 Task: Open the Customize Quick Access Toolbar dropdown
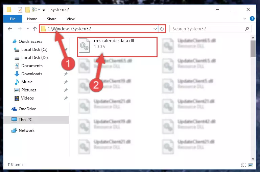coord(44,10)
